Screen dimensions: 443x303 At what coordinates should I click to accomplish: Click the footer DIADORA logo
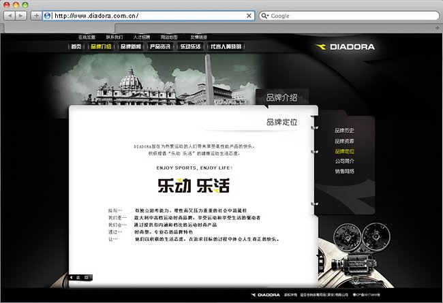(266, 295)
